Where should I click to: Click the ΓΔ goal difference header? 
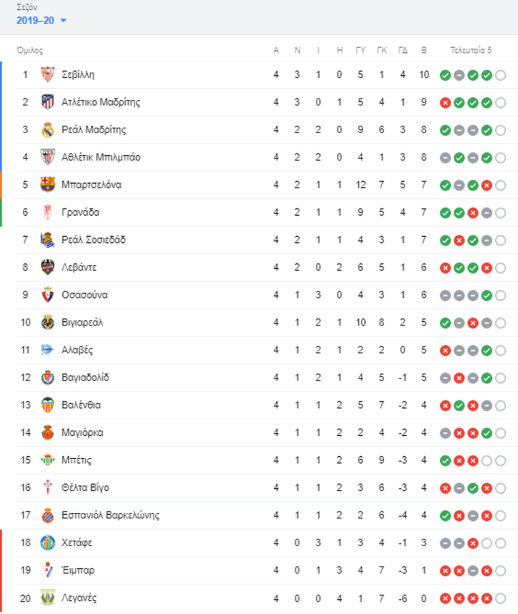click(x=403, y=50)
